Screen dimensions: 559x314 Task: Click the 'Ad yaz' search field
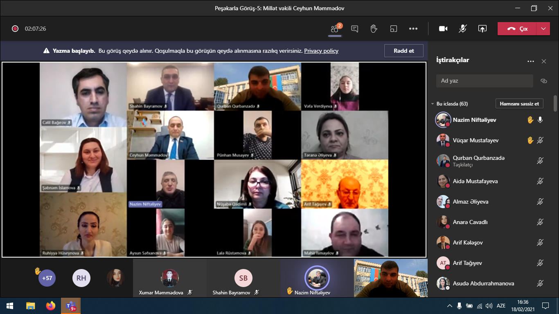pos(485,81)
